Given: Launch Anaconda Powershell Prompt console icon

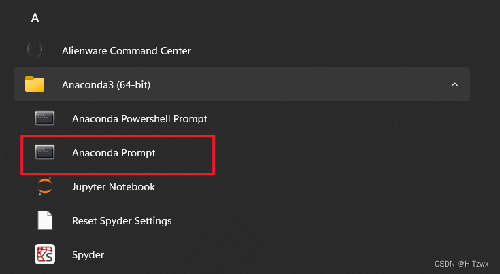Looking at the screenshot, I should pos(45,118).
